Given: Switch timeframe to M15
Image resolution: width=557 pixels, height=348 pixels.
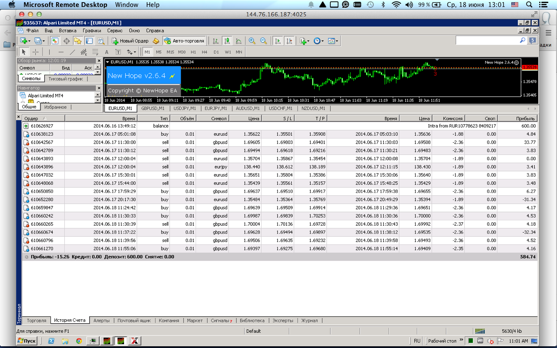Looking at the screenshot, I should point(170,52).
